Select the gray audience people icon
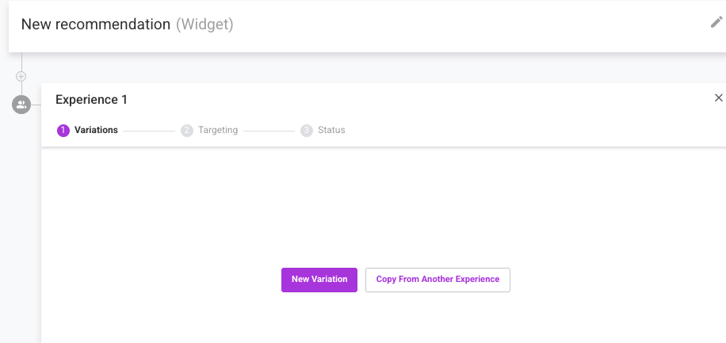Image resolution: width=726 pixels, height=343 pixels. point(21,105)
